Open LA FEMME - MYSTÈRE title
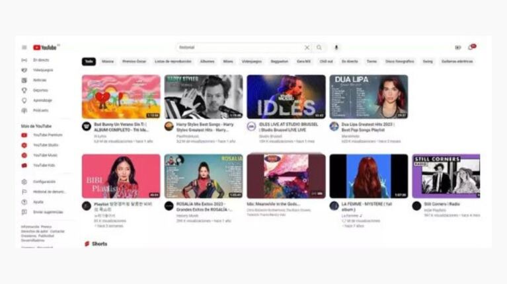Viewport: 507px width, 284px height. pos(367,207)
